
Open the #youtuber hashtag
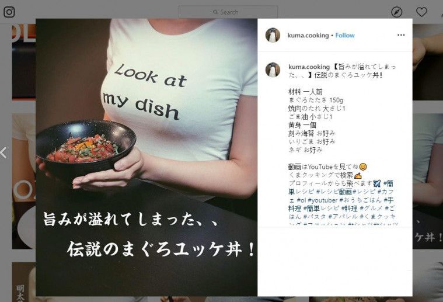pos(323,200)
